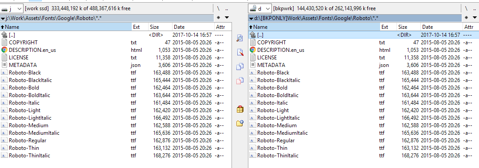Select Roboto-BoldItalic in right panel

point(278,95)
